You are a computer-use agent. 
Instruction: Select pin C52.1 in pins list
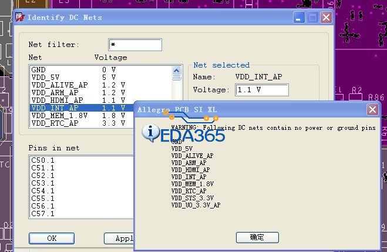tap(42, 176)
